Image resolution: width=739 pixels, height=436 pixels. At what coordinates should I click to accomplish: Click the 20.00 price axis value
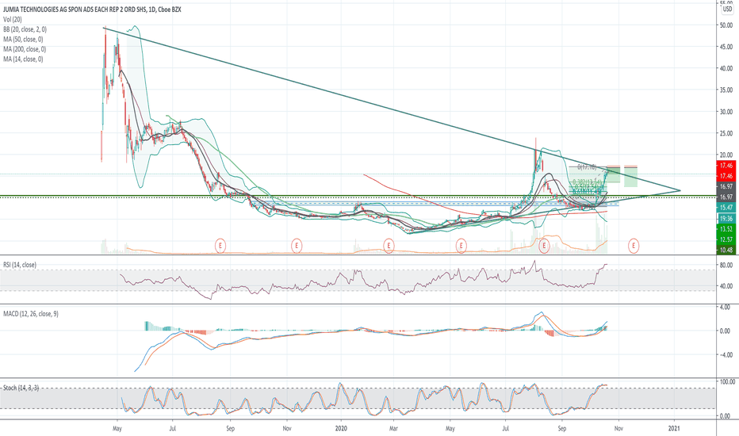click(x=726, y=155)
